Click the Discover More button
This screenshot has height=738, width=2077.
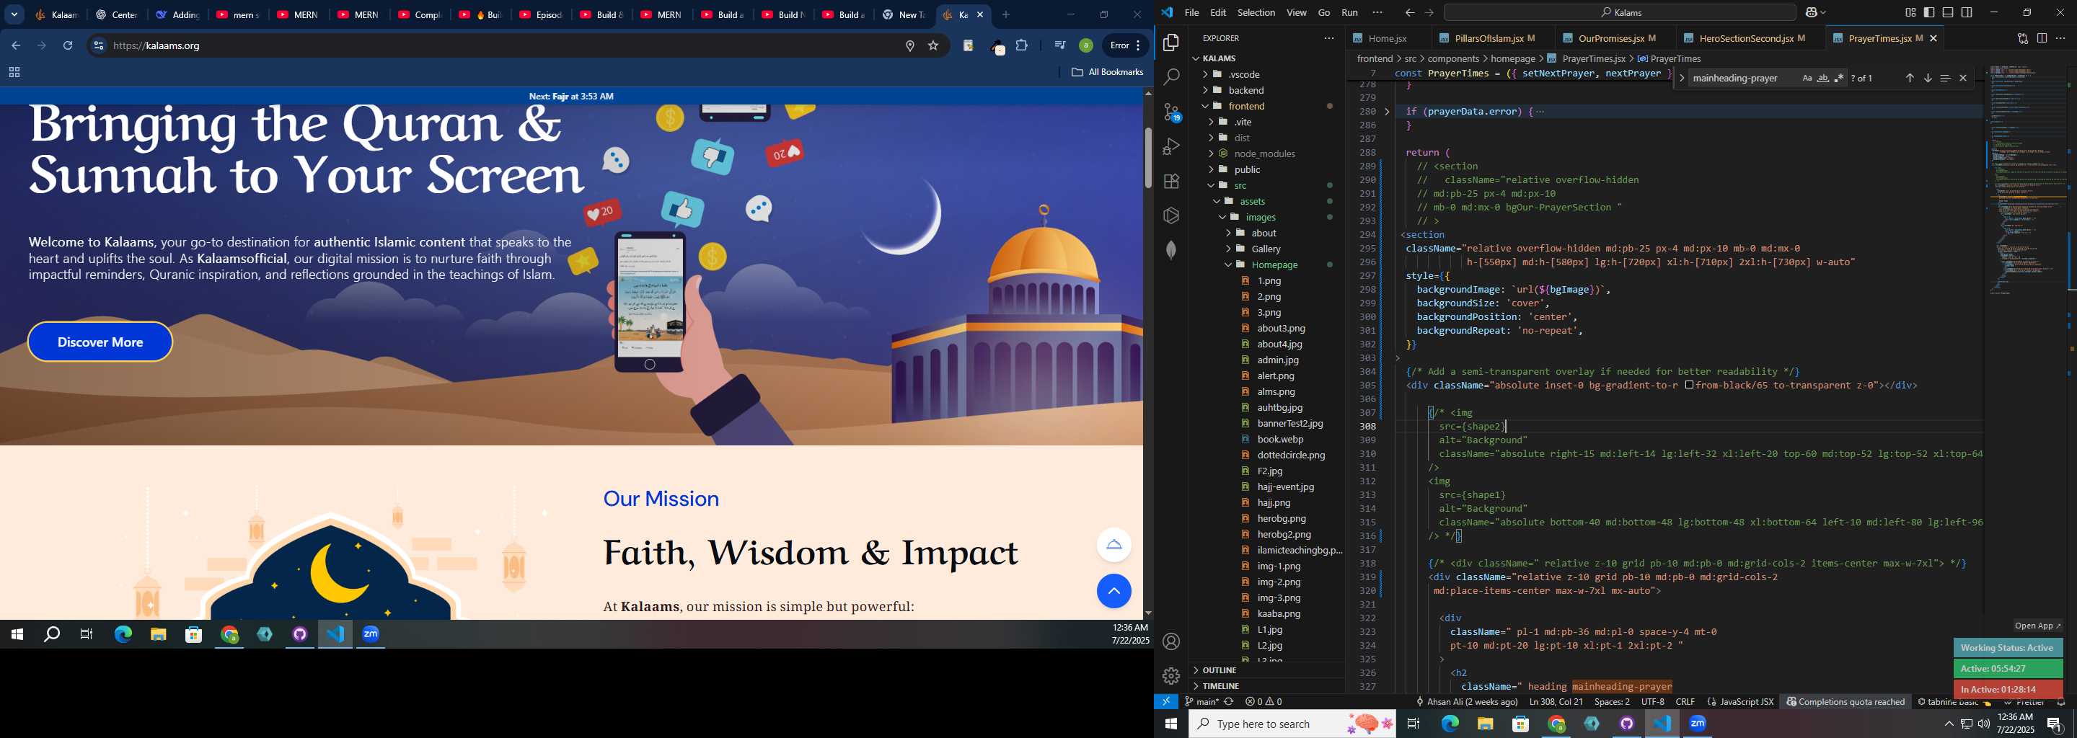coord(100,342)
